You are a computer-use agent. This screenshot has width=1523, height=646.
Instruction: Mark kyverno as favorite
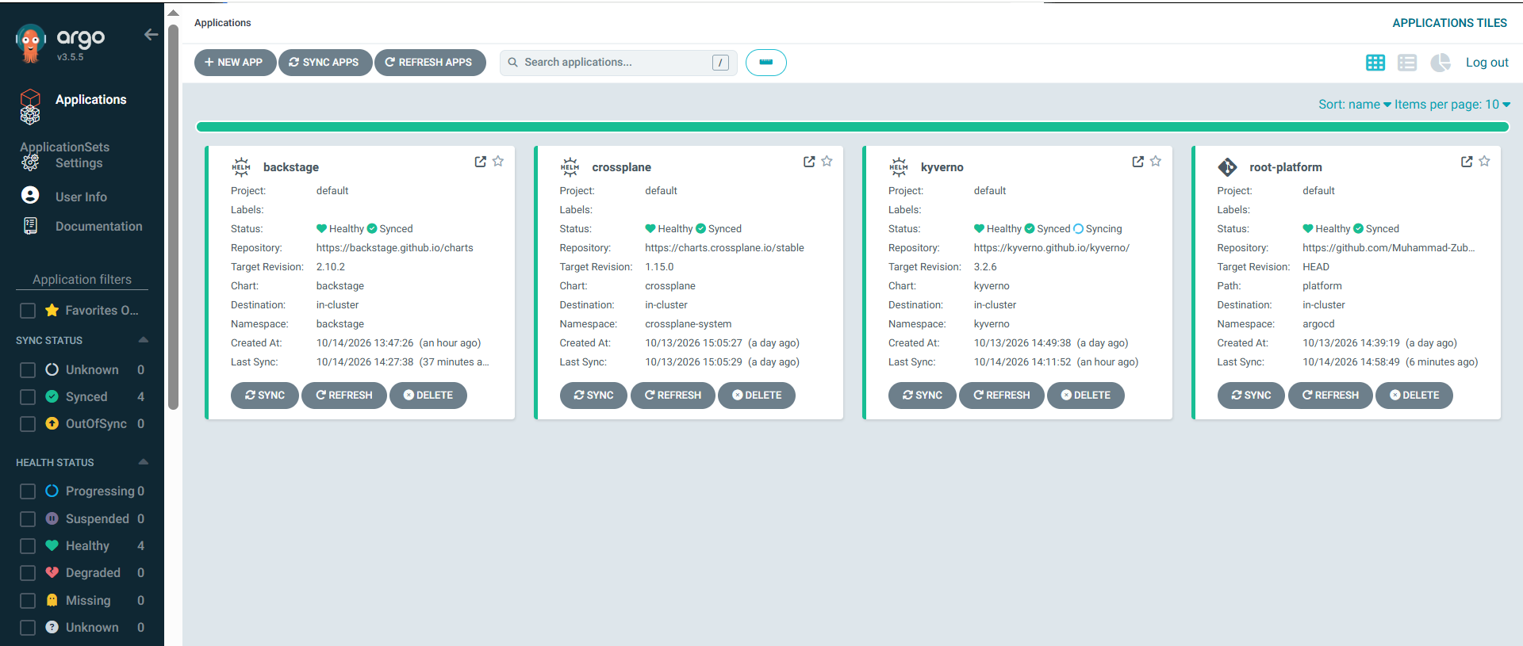pyautogui.click(x=1156, y=161)
